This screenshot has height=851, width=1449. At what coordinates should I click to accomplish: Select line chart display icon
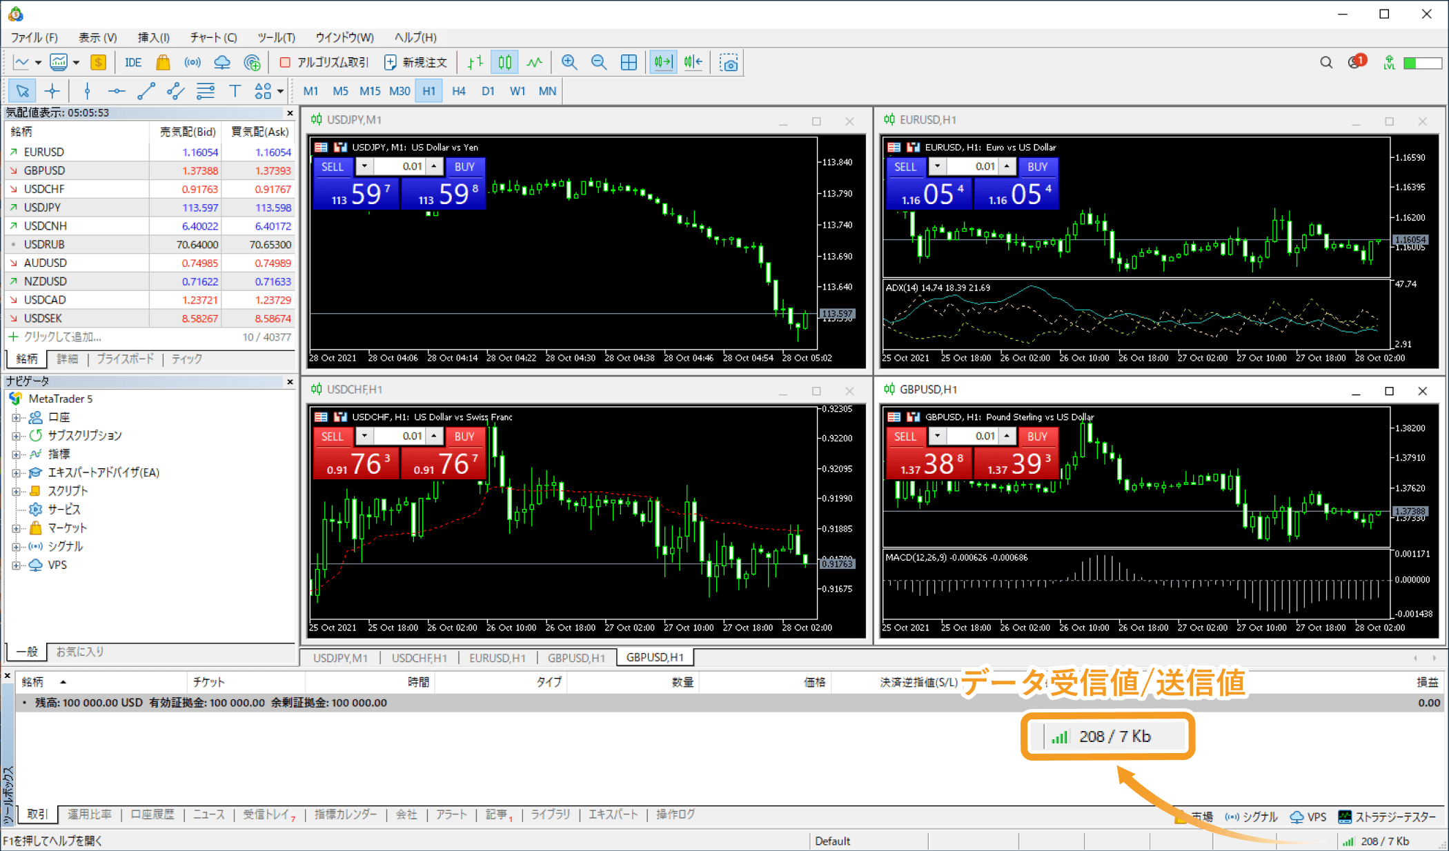pyautogui.click(x=535, y=63)
